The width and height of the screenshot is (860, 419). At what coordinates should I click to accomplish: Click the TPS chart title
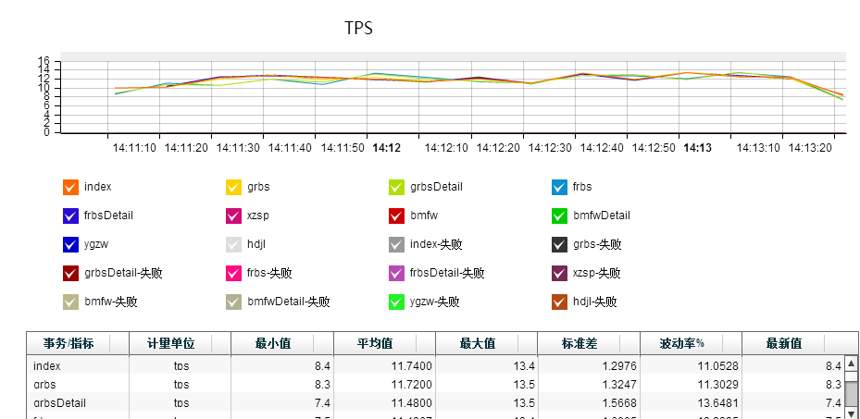[358, 28]
